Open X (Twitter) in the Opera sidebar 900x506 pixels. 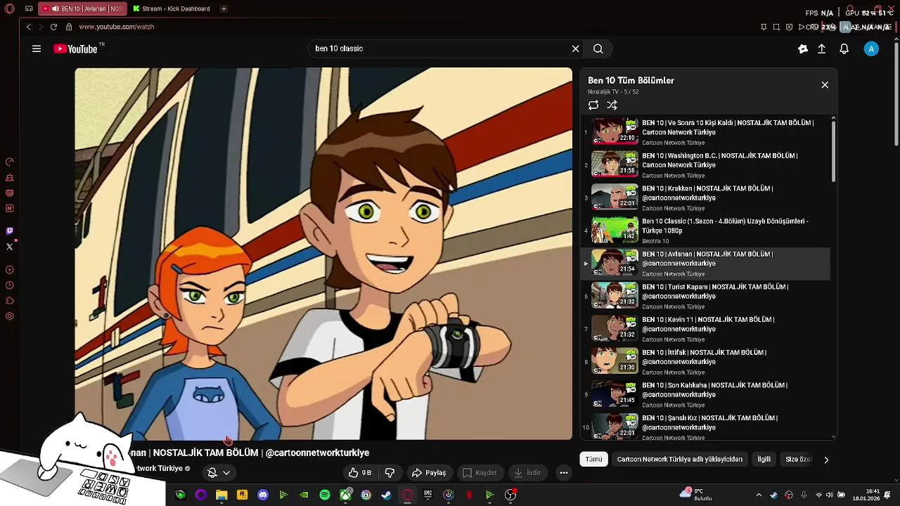click(x=10, y=247)
